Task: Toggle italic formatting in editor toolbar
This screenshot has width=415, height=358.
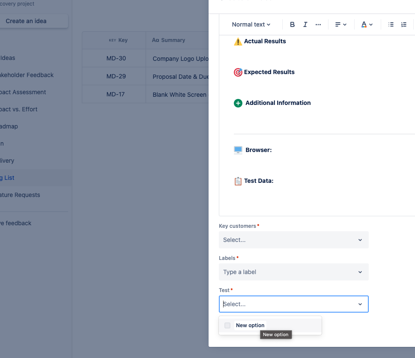Action: point(305,24)
